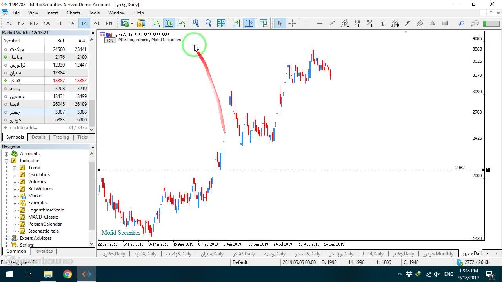Select the Rectangle shape tool
502x282 pixels.
(x=445, y=23)
